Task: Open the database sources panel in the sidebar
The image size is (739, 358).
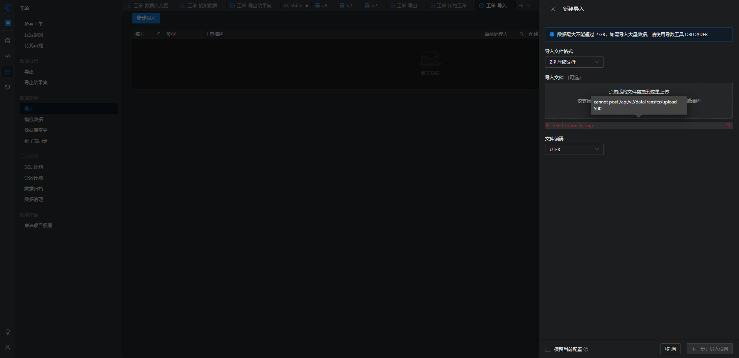Action: 8,40
